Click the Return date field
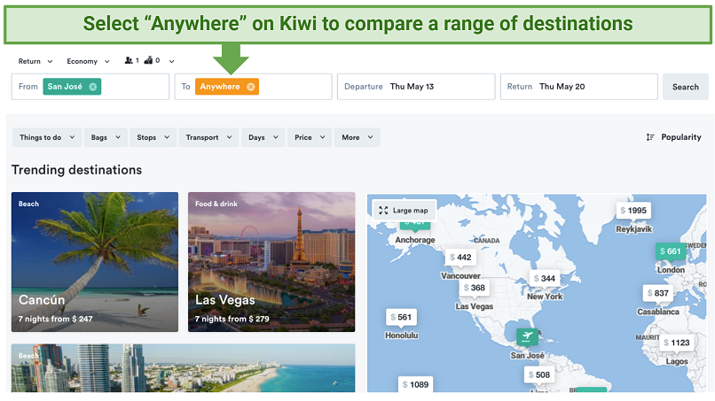 [x=578, y=87]
